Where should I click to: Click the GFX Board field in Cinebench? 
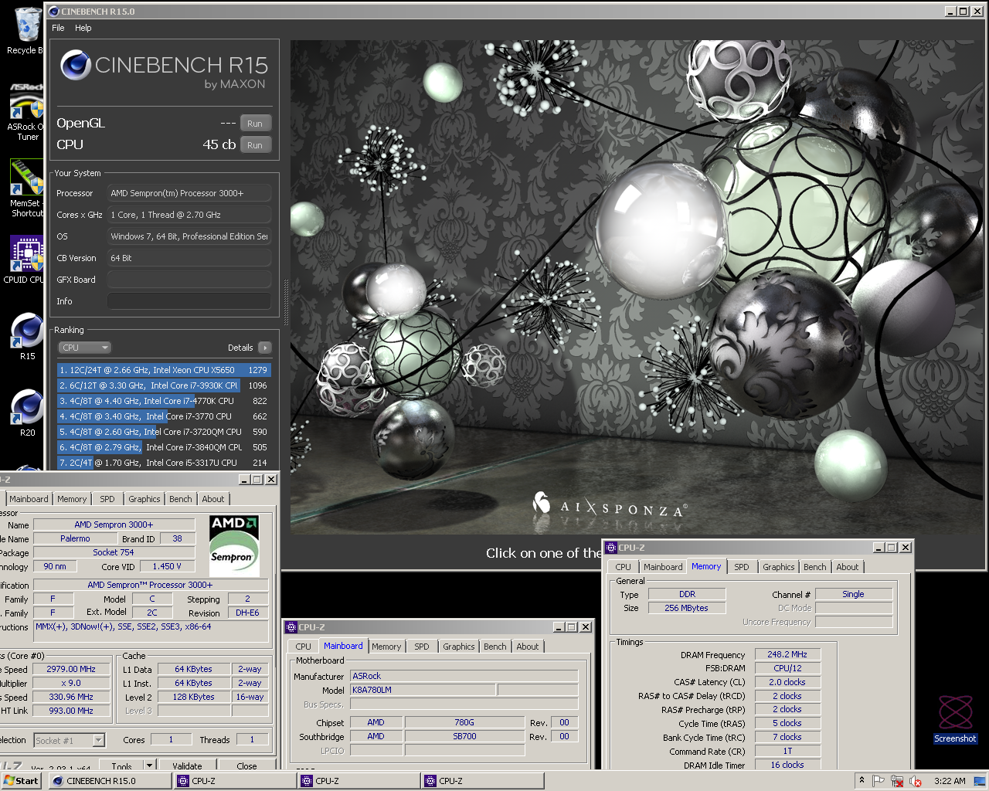coord(189,280)
